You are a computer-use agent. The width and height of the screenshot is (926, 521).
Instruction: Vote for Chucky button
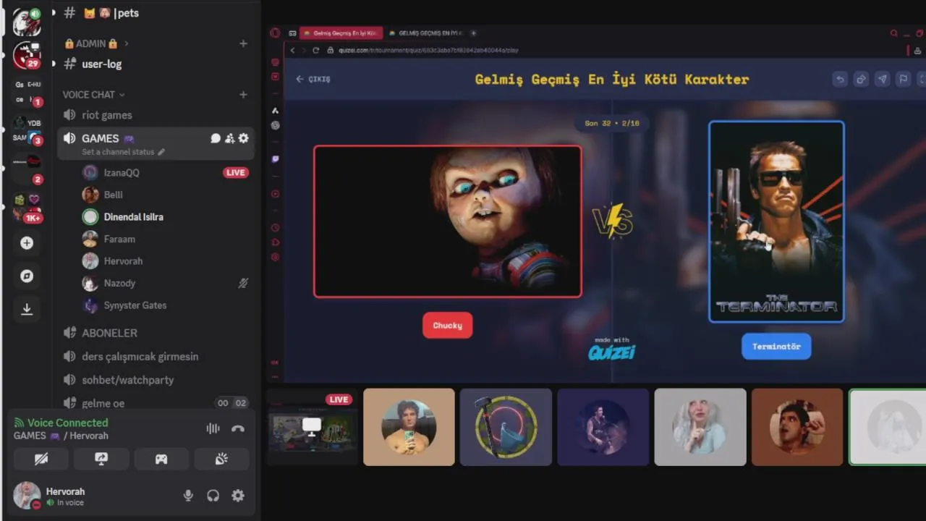coord(447,326)
